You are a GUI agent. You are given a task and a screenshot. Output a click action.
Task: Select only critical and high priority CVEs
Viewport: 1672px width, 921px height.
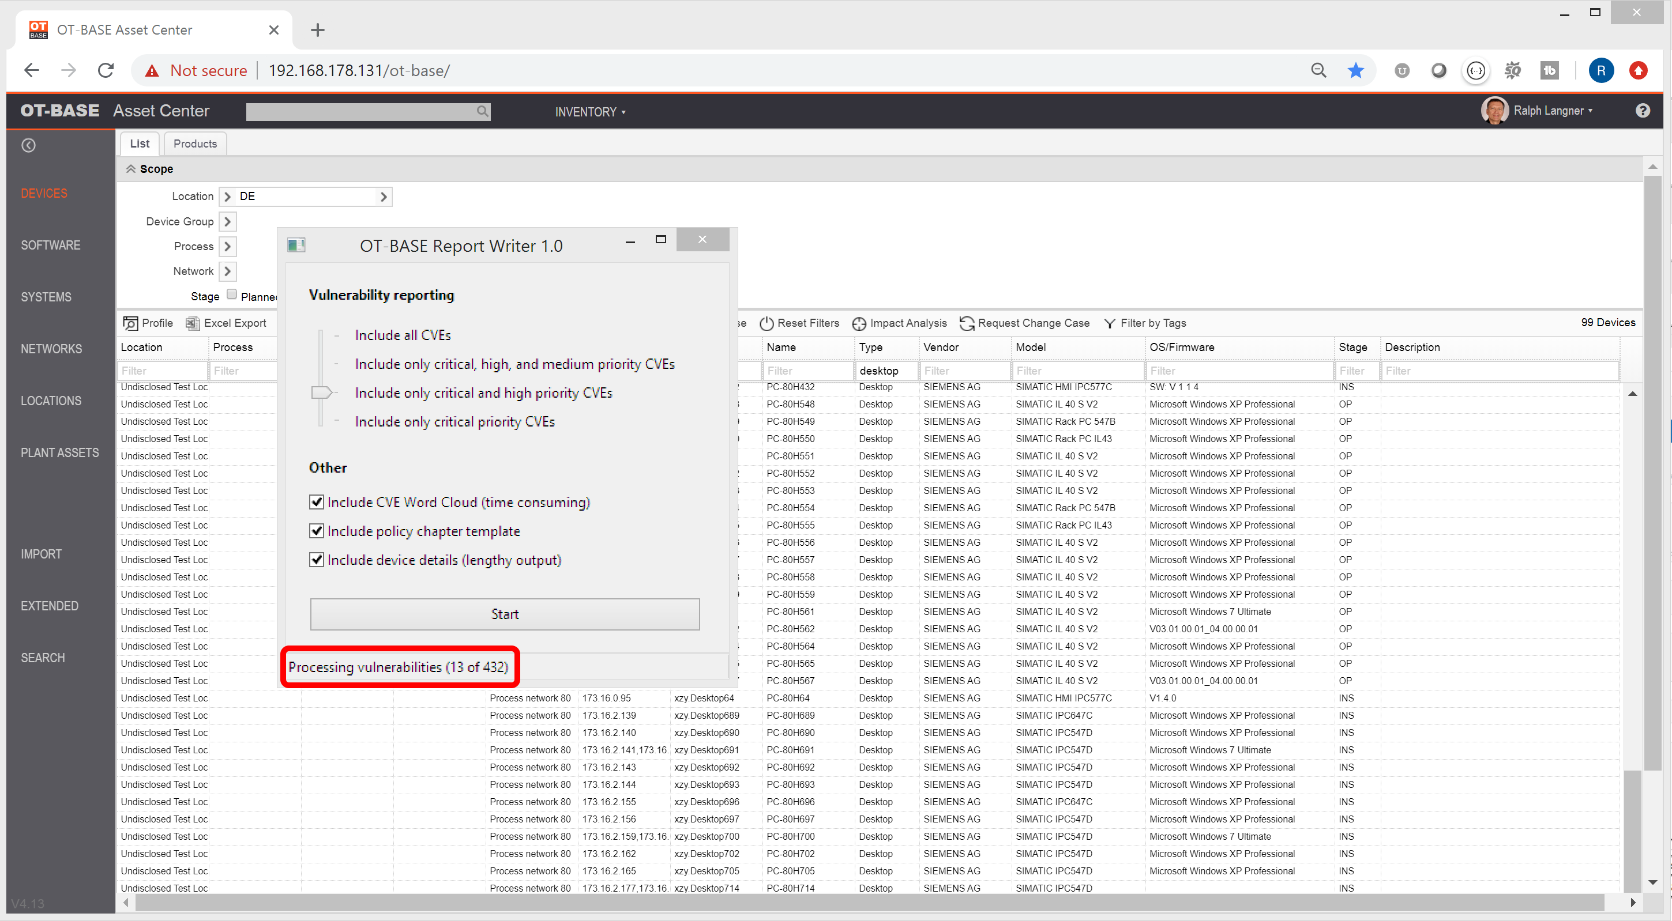483,393
